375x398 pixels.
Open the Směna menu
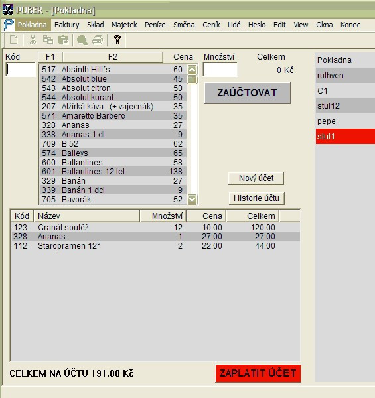coord(184,25)
